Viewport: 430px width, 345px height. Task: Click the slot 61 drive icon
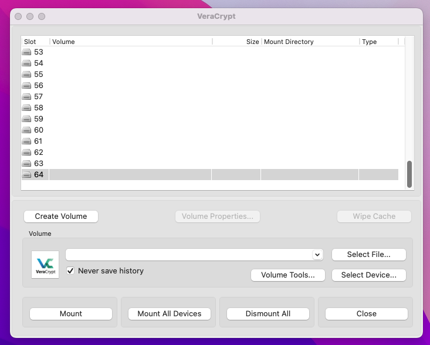26,141
